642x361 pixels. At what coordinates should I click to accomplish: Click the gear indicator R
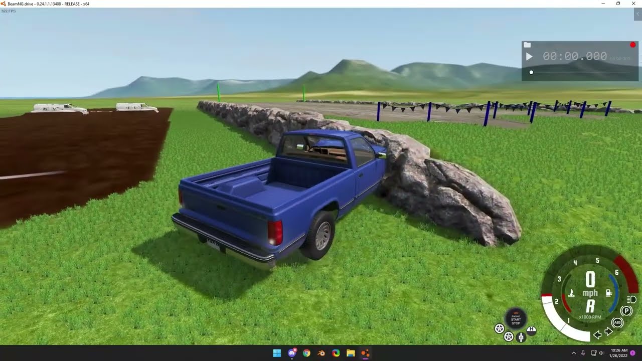coord(590,306)
